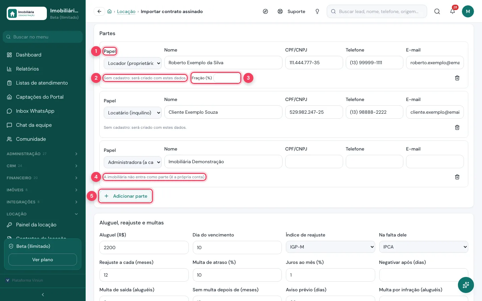482x301 pixels.
Task: Collapse the LOCAÇÃO section
Action: pyautogui.click(x=43, y=214)
